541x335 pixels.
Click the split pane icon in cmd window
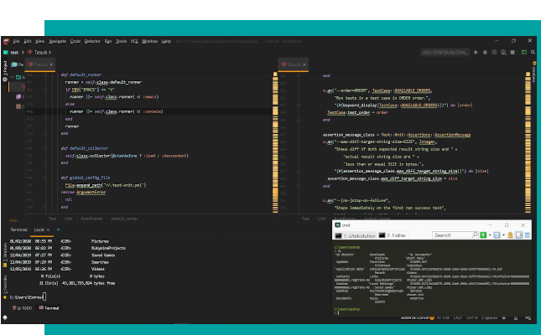(519, 235)
